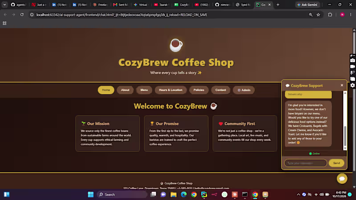The width and height of the screenshot is (356, 200).
Task: Bookmark this page with the star
Action: point(318,15)
